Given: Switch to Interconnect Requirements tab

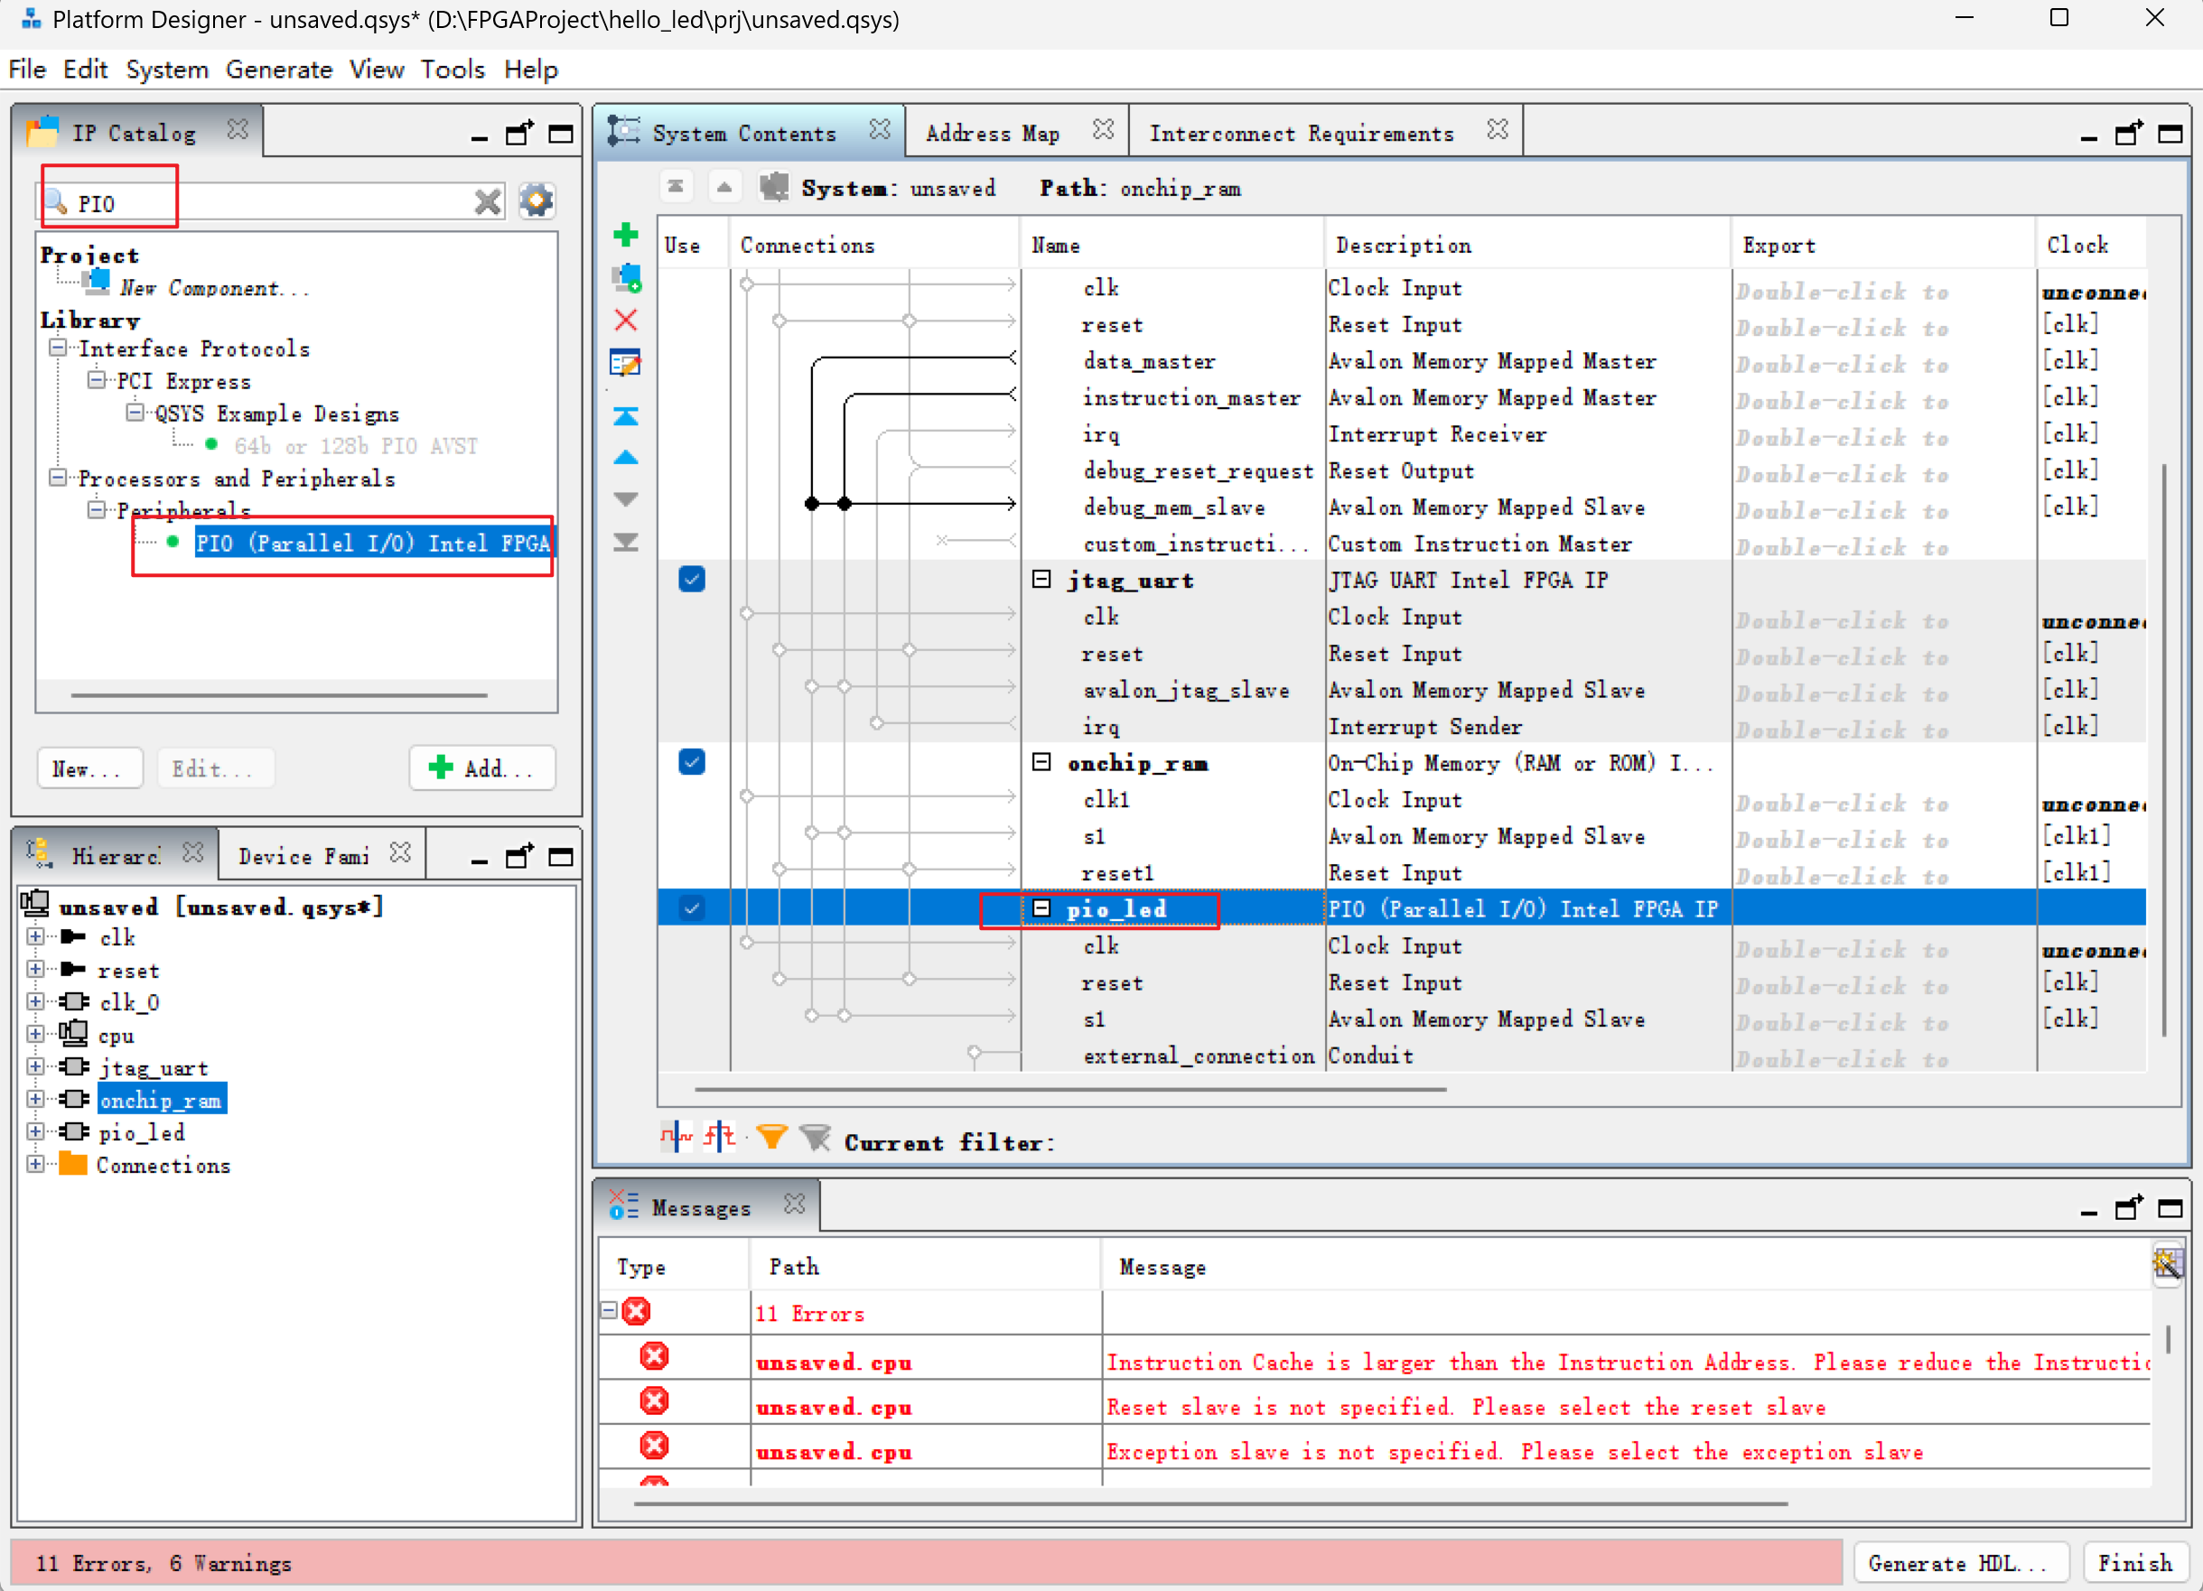Looking at the screenshot, I should [x=1302, y=133].
